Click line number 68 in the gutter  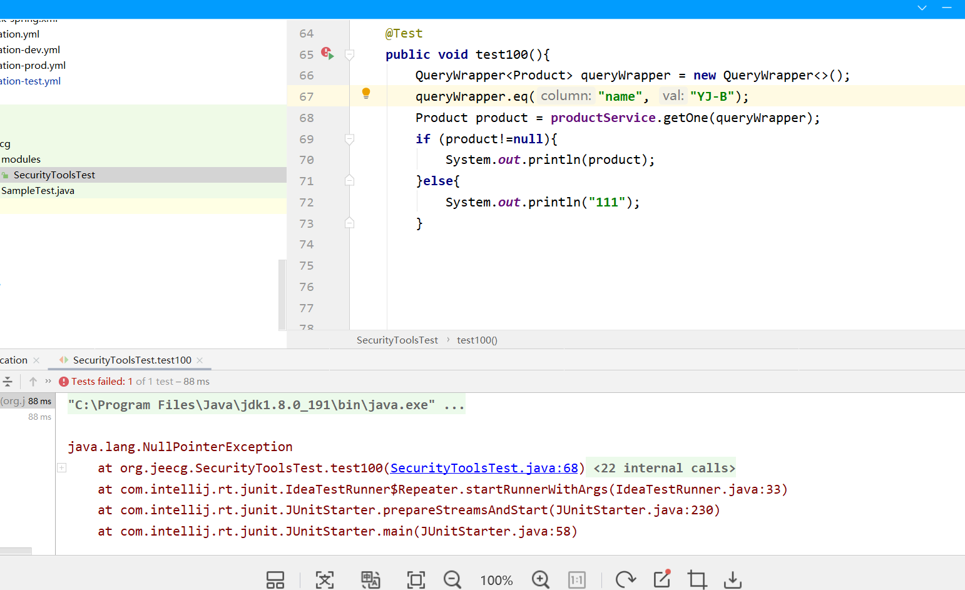[x=307, y=118]
